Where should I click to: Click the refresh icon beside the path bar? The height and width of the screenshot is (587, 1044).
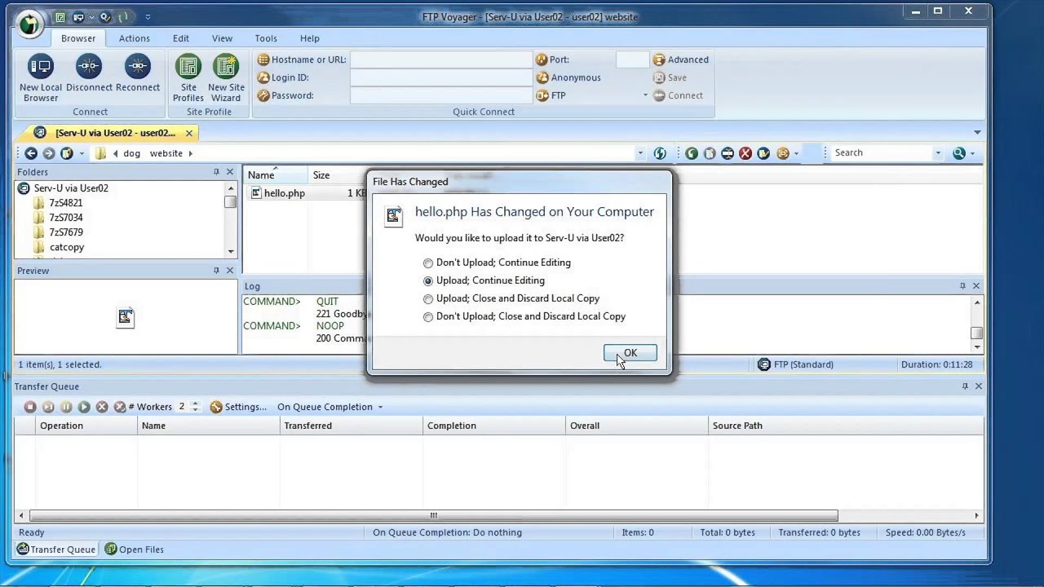(660, 153)
